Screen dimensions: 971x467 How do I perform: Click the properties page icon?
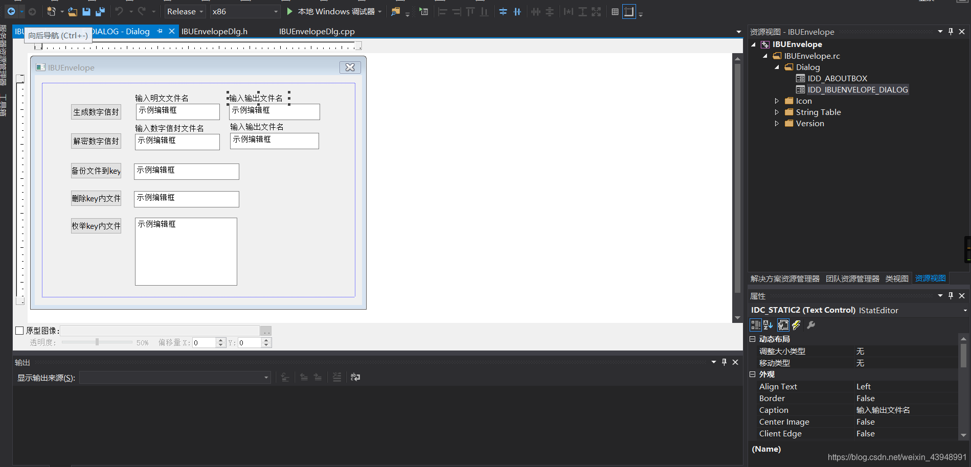[783, 324]
